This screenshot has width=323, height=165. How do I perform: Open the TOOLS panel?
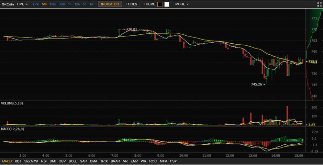point(131,4)
